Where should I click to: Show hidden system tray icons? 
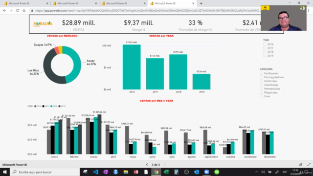point(256,172)
